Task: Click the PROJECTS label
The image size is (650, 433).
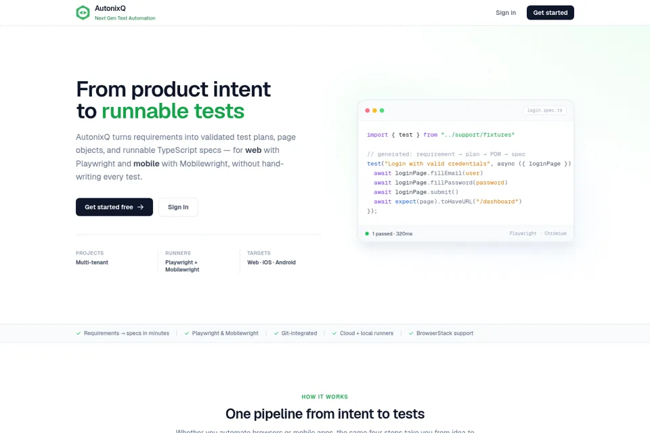Action: [x=89, y=253]
